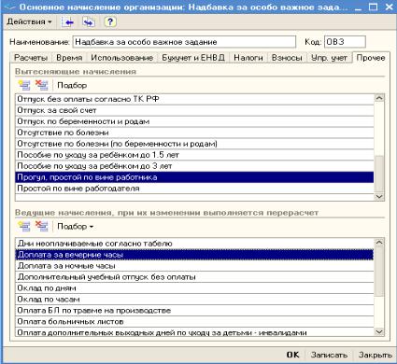Click the double-arrow toolbar icon beside the help icon
The image size is (397, 364).
pyautogui.click(x=89, y=22)
